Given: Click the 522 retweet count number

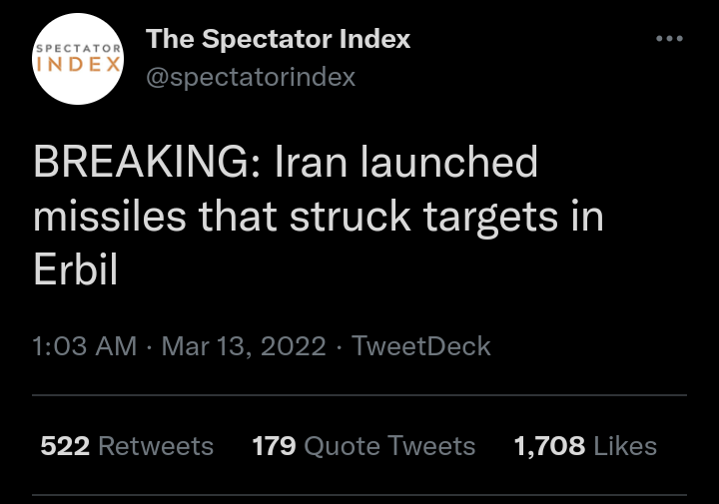Looking at the screenshot, I should 65,445.
